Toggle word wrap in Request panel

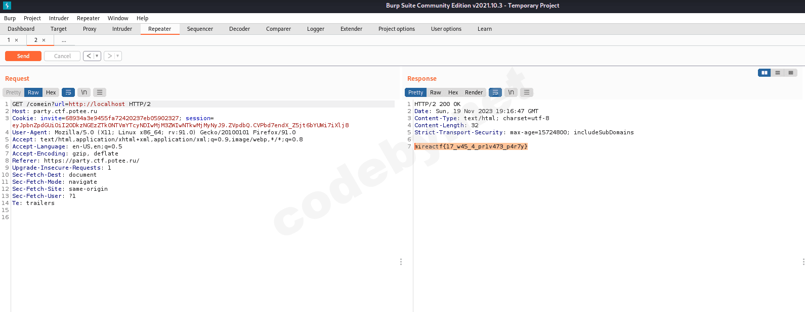pos(68,92)
